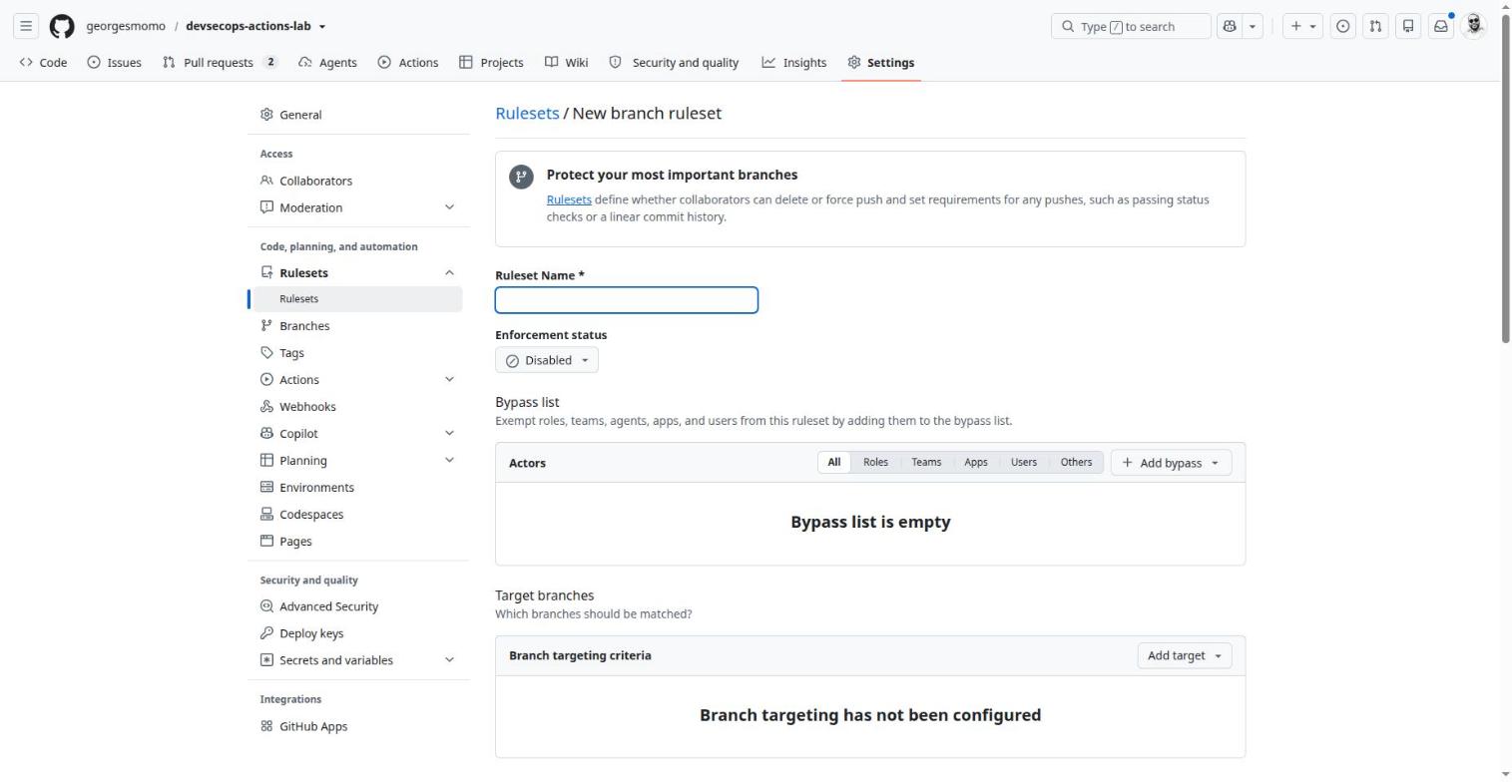Open the issues icon in the top header
This screenshot has height=782, width=1512.
click(x=1343, y=26)
